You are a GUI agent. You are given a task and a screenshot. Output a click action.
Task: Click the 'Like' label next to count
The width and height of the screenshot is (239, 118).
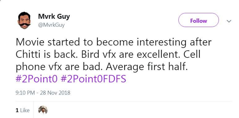point(25,110)
